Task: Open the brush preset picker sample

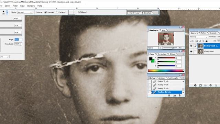Action: 3,12
